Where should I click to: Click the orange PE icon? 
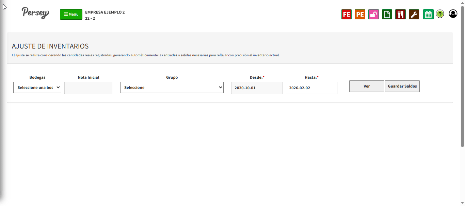coord(360,14)
